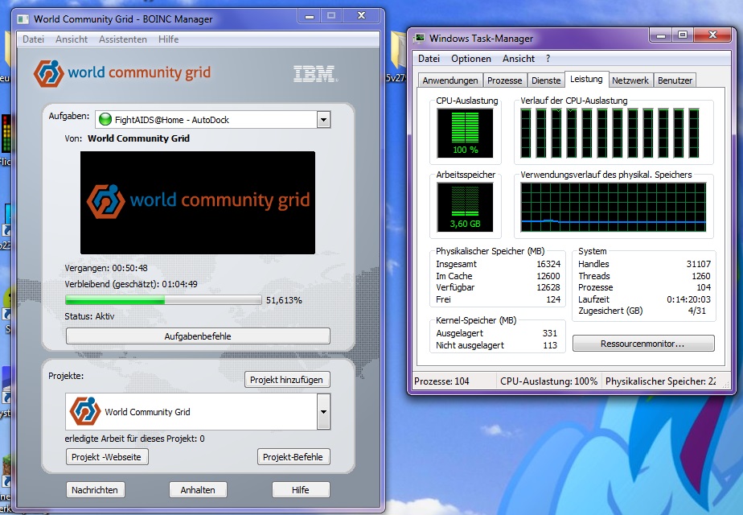Click the 'Verbleibend (geschätzt): 01:04:49' text
The width and height of the screenshot is (743, 515).
131,284
